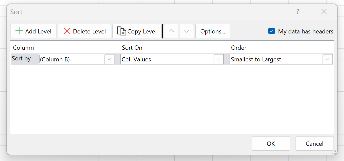Screen dimensions: 344x161
Task: Open help with the question mark icon
Action: pos(298,11)
